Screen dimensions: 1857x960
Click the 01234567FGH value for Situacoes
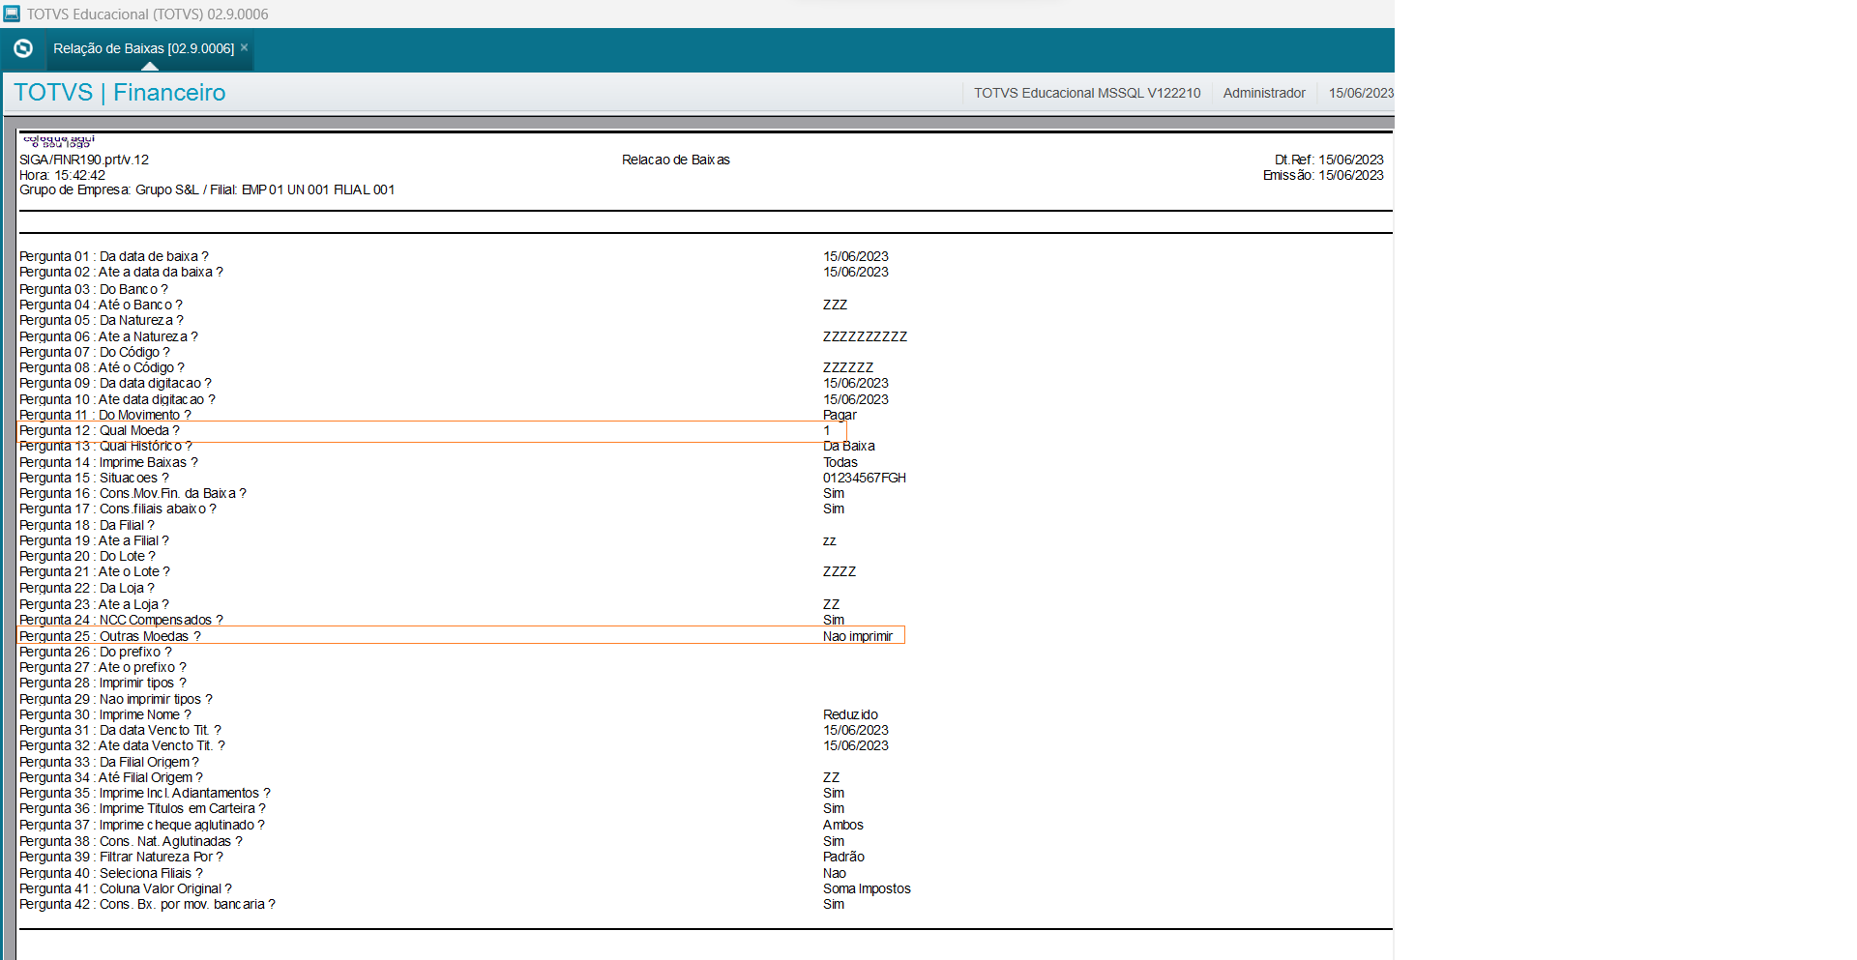865,478
